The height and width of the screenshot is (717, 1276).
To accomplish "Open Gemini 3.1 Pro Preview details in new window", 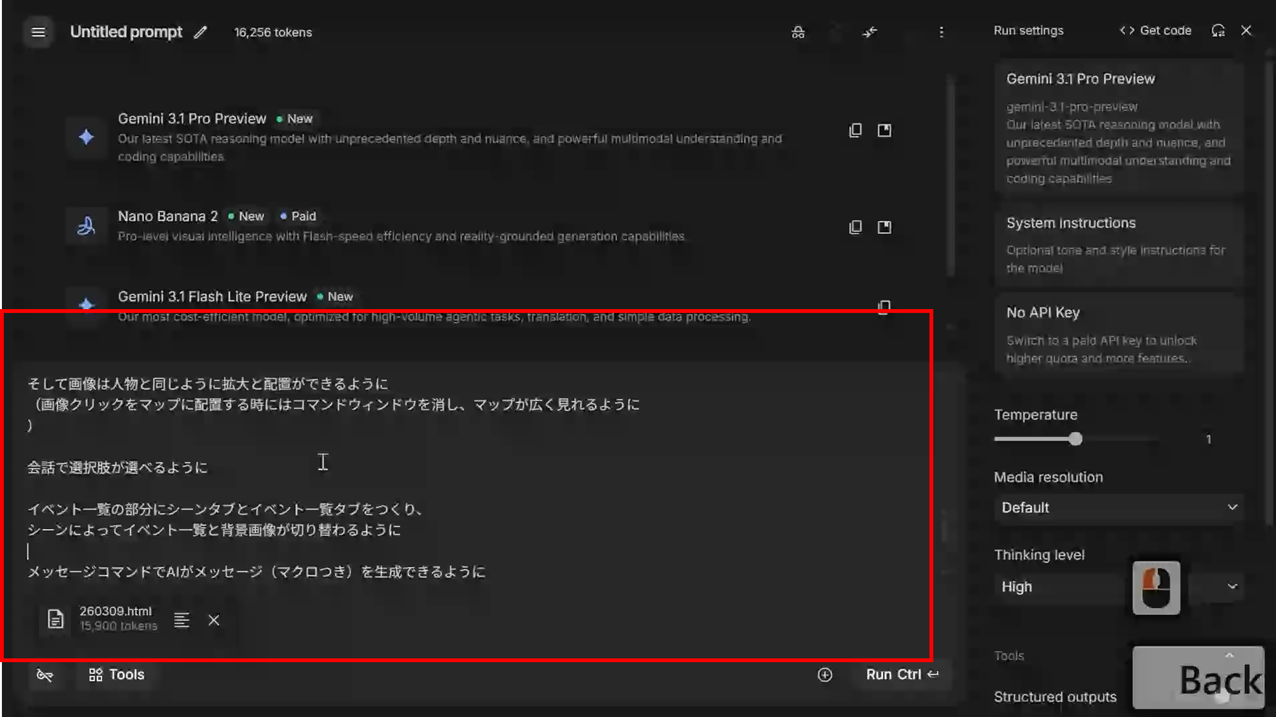I will coord(884,130).
